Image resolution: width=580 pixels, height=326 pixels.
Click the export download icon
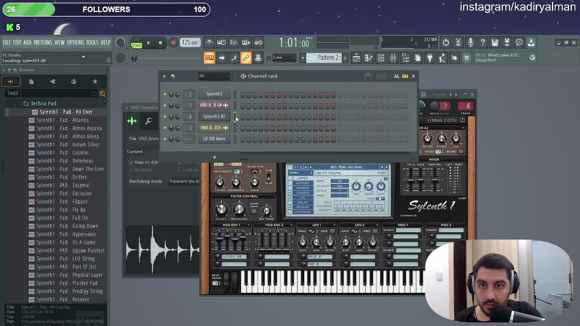(x=531, y=43)
